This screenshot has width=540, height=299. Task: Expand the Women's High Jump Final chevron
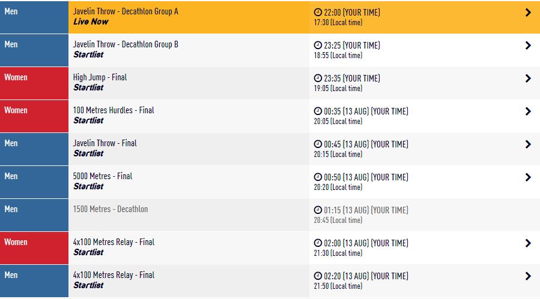[x=528, y=78]
